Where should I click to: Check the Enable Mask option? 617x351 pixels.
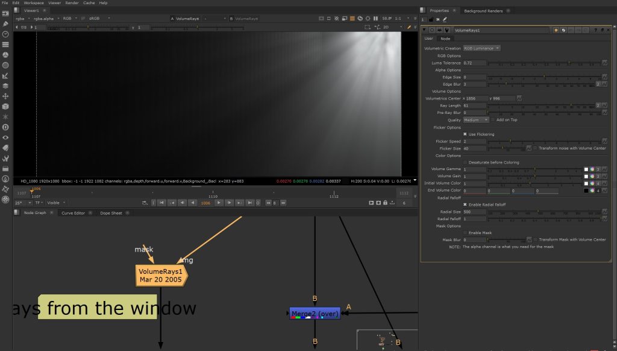465,233
